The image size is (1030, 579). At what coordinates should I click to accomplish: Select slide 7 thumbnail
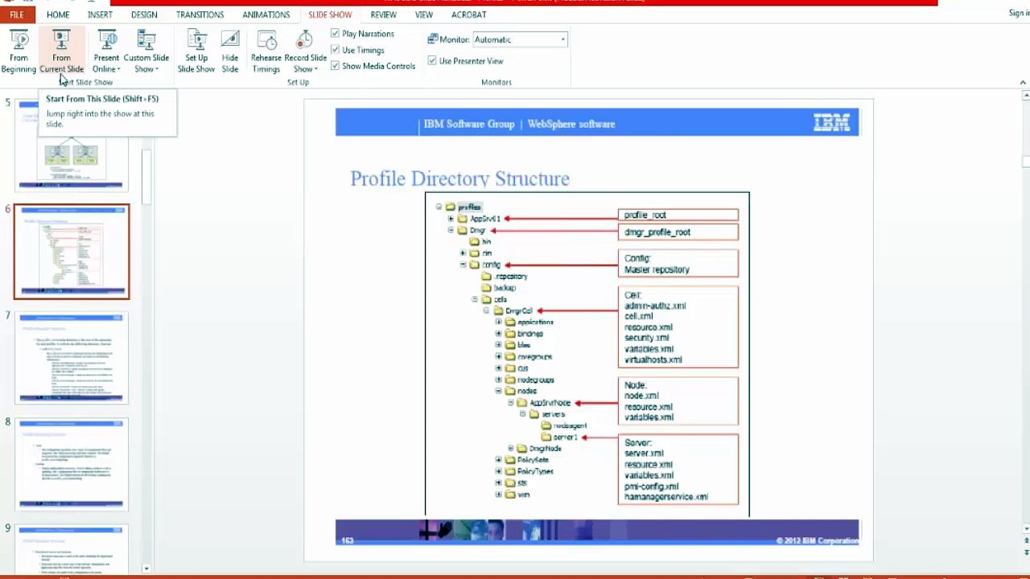pos(73,359)
